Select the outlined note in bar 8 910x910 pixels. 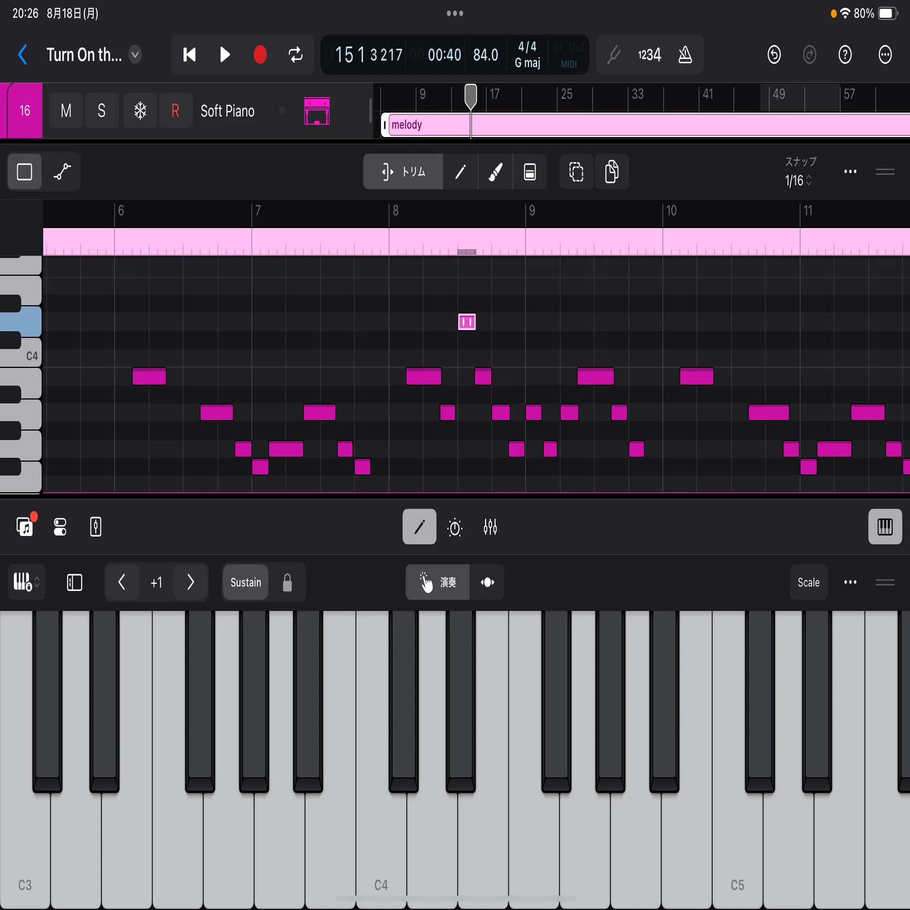tap(467, 322)
